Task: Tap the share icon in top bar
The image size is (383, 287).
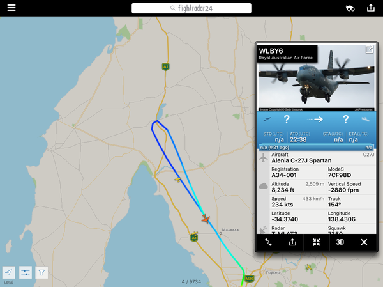Action: pyautogui.click(x=370, y=8)
